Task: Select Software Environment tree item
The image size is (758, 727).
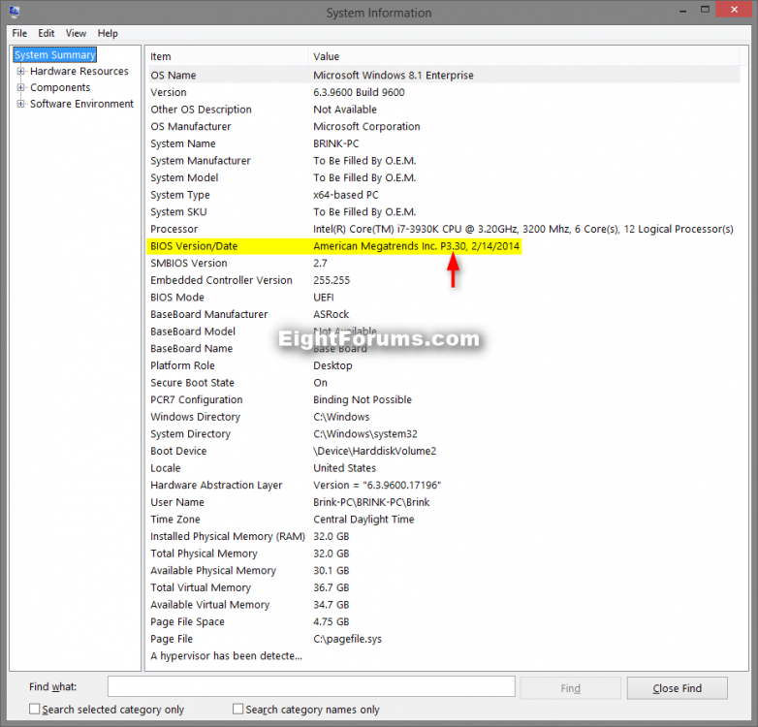Action: (81, 104)
